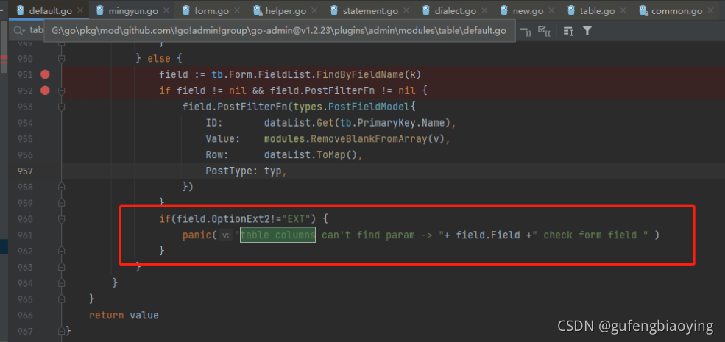Close the dialect.go tab
The image size is (725, 342).
486,10
